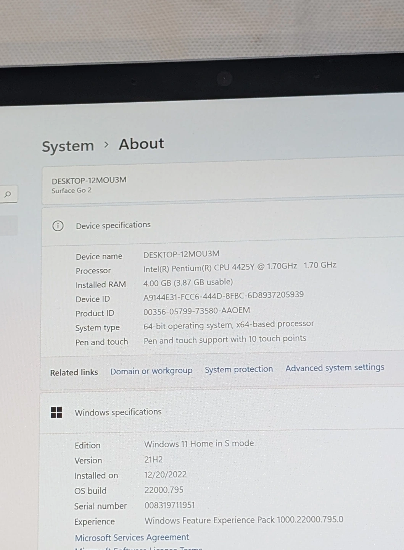Click the Windows 11 Home edition value

point(199,444)
